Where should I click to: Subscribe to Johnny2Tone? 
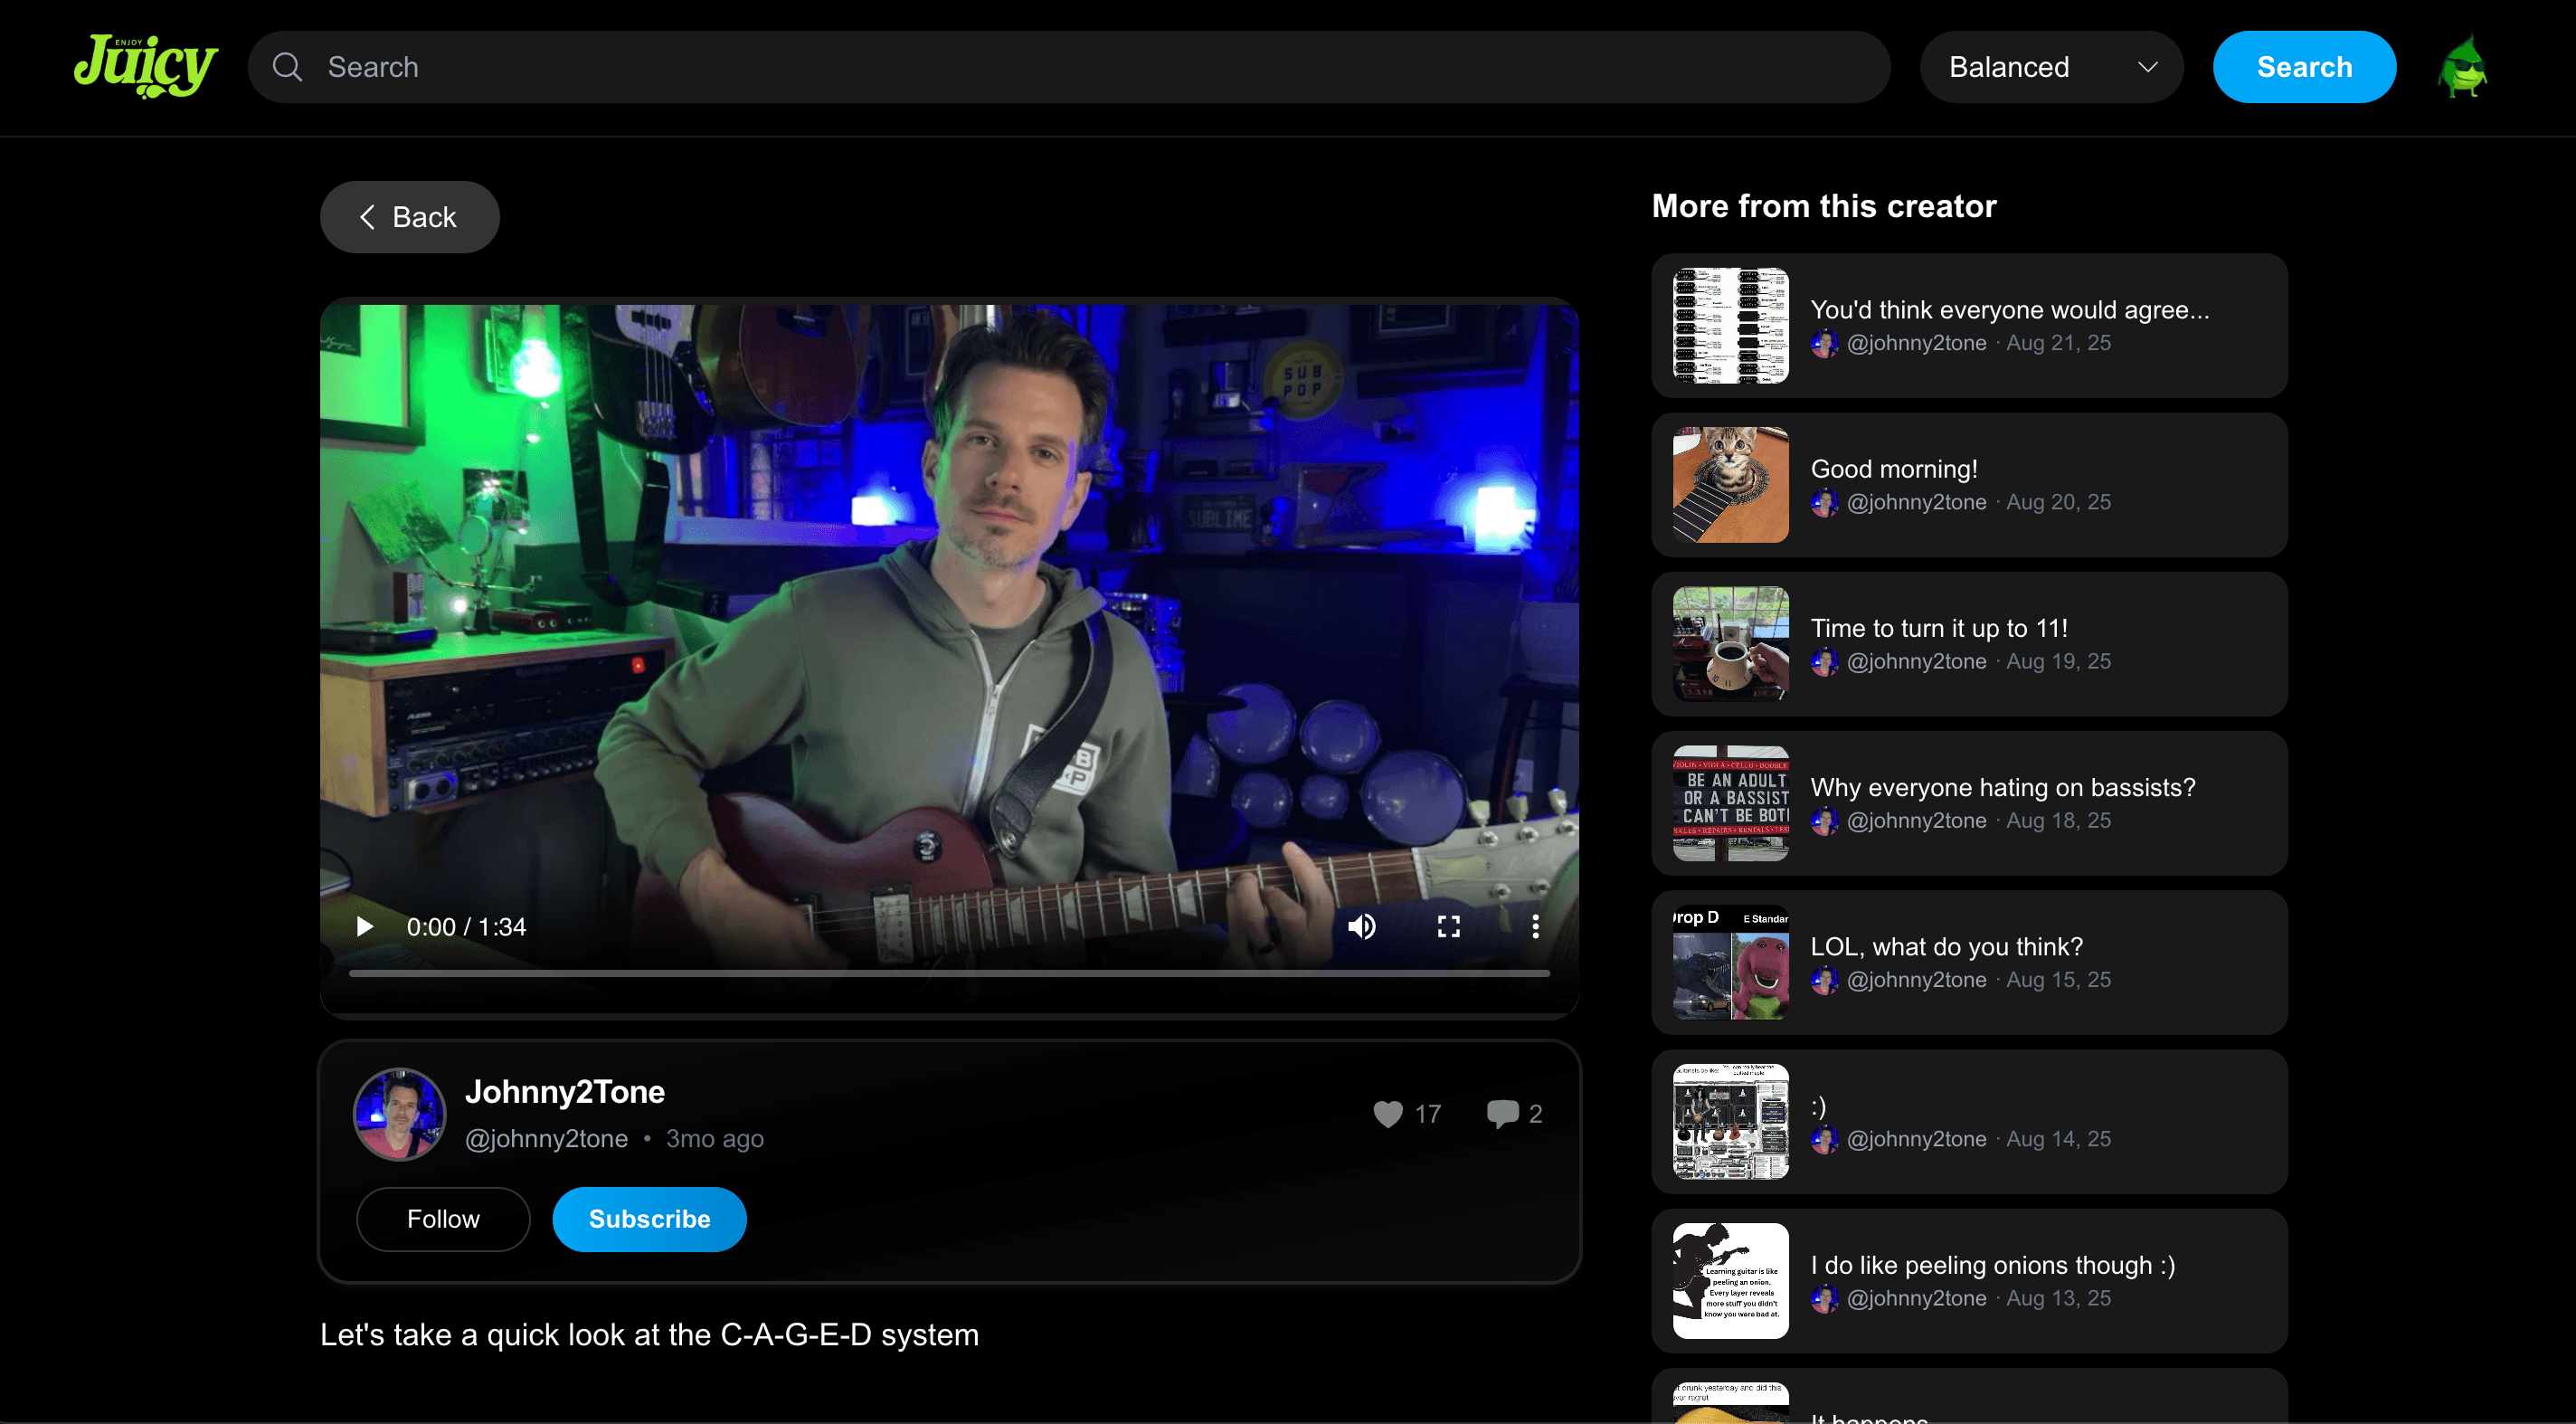click(x=649, y=1219)
